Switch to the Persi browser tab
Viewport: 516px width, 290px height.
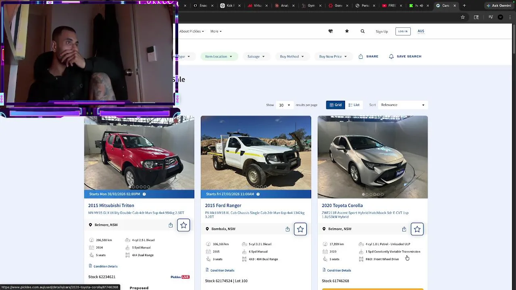click(x=365, y=6)
